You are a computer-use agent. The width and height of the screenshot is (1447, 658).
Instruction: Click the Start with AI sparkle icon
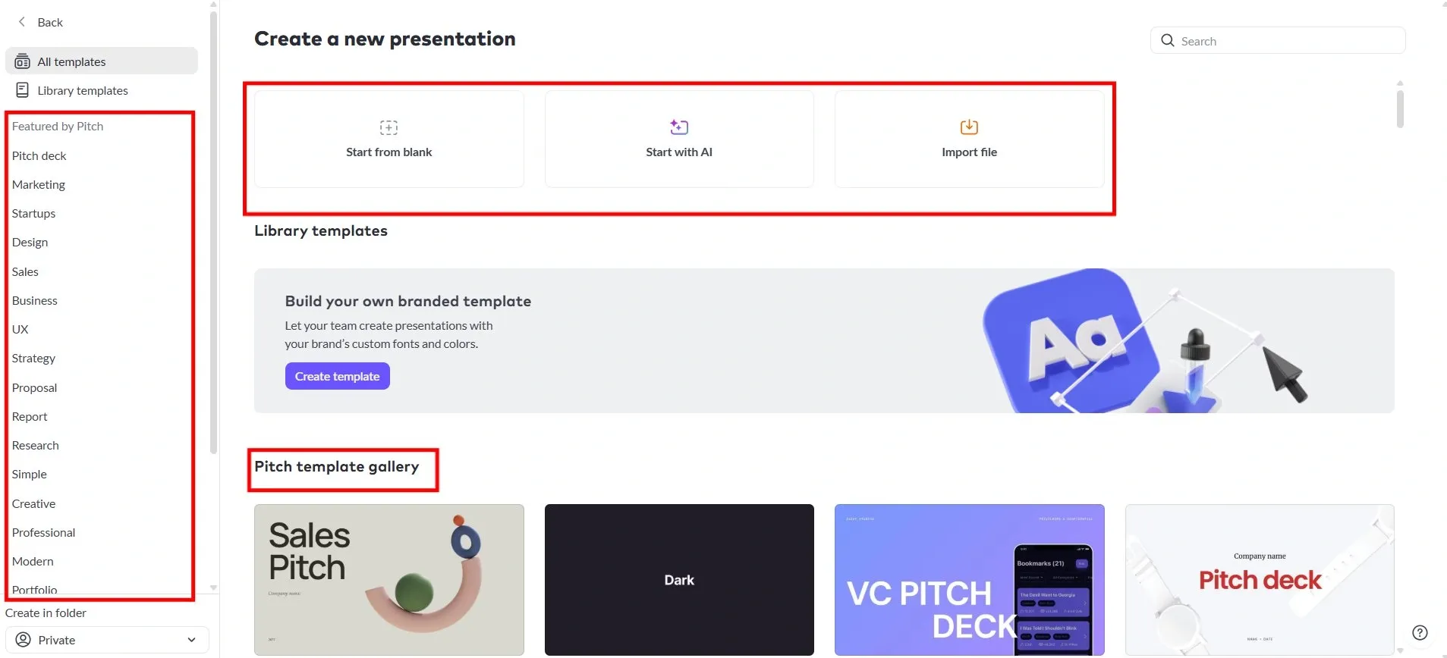click(x=678, y=127)
